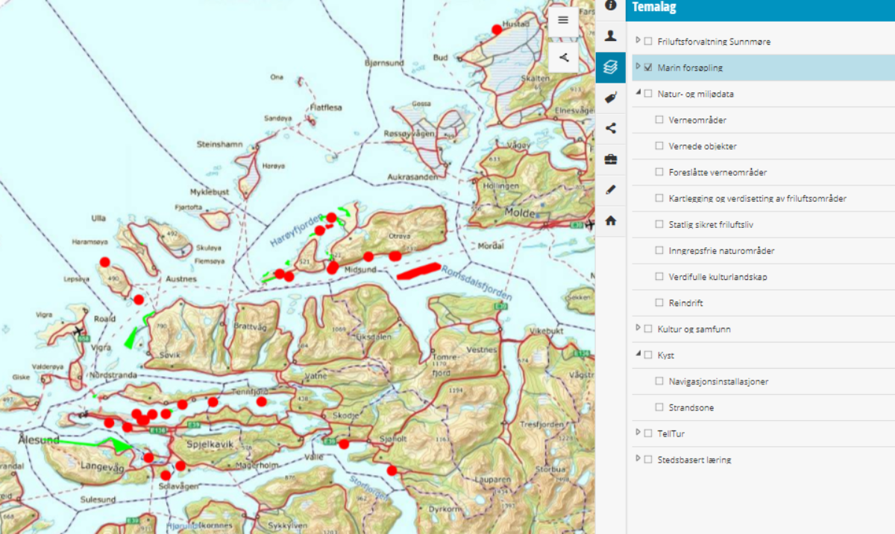895x534 pixels.
Task: Click the map share button below the hamburger menu
Action: 563,57
